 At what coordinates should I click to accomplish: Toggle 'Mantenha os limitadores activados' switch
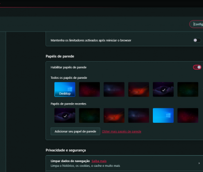pyautogui.click(x=197, y=40)
